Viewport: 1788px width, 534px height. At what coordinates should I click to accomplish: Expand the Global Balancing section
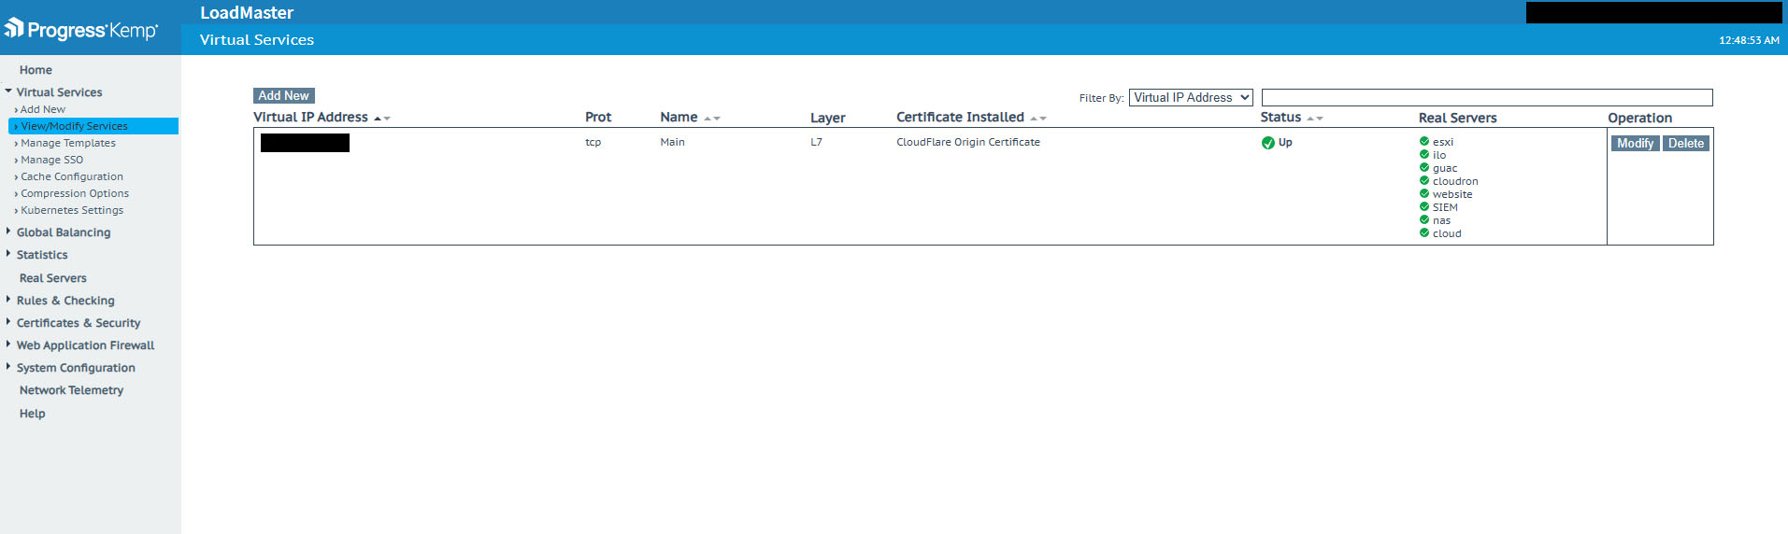[63, 232]
